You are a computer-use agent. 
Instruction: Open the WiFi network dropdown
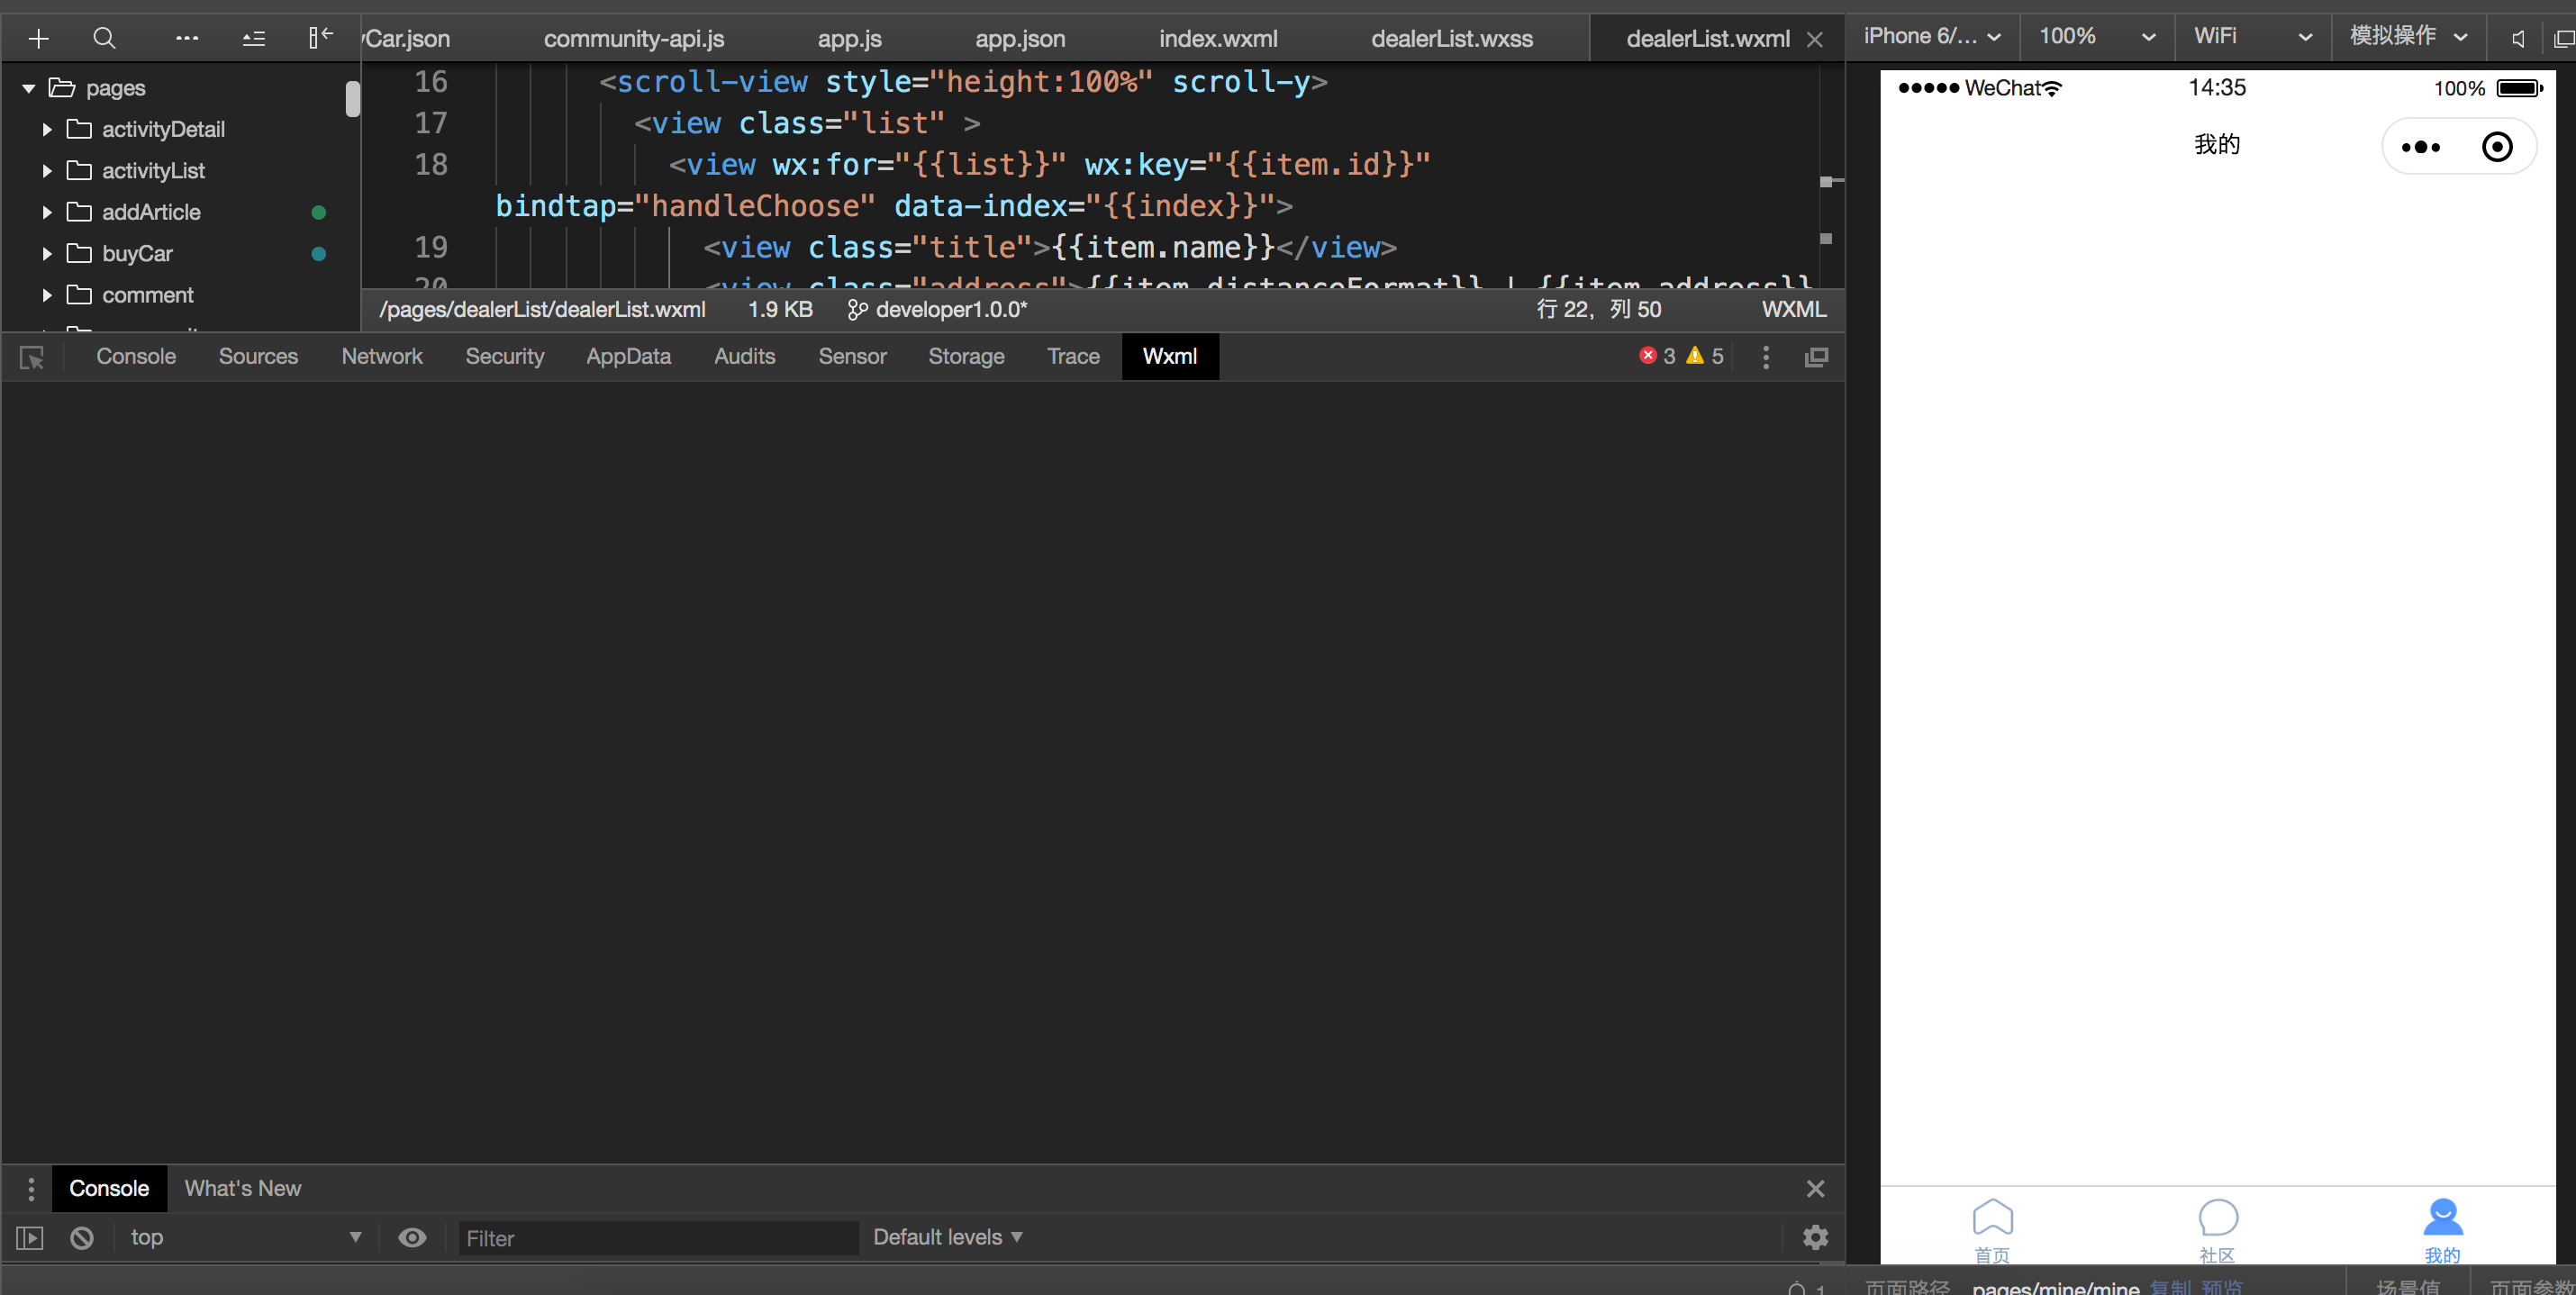[x=2252, y=36]
